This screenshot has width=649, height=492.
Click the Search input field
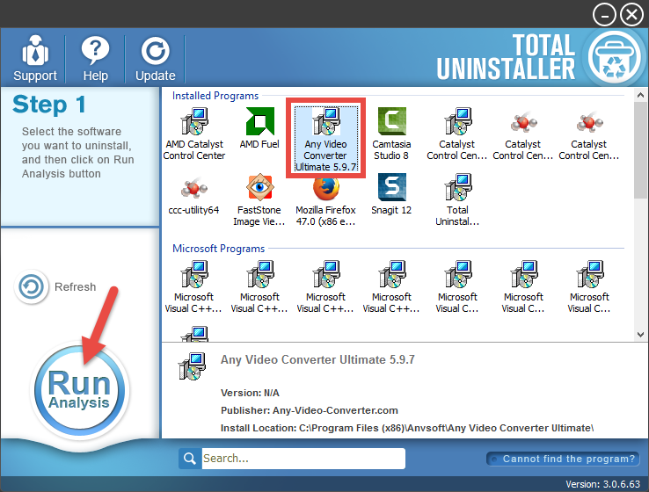point(303,459)
